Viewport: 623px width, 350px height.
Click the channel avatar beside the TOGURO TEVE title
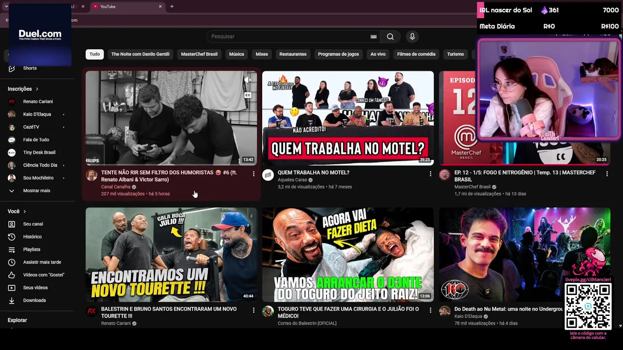(x=268, y=311)
